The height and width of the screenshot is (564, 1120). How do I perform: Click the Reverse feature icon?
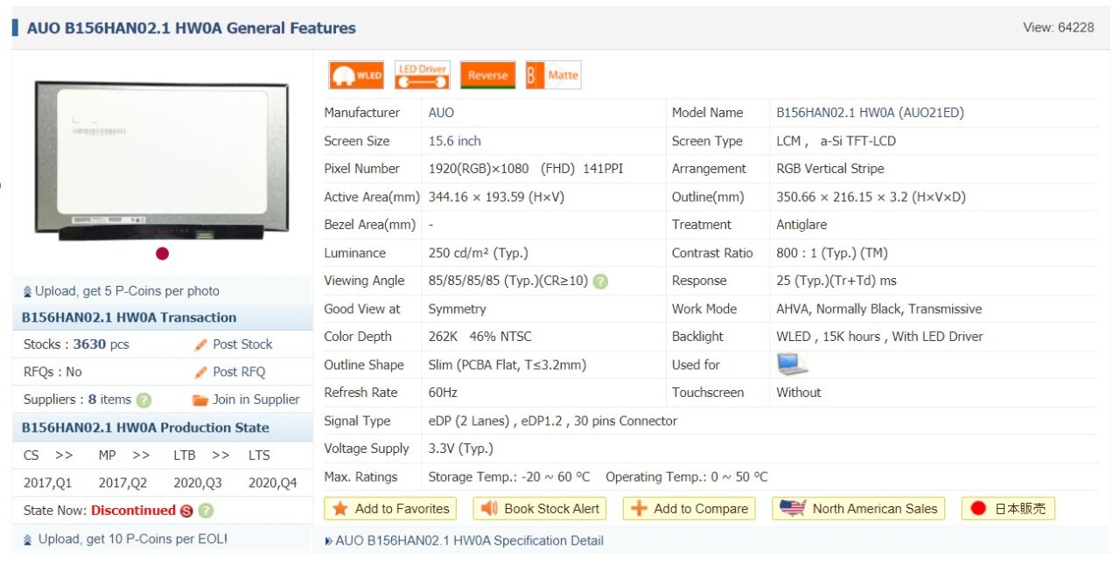pyautogui.click(x=487, y=75)
